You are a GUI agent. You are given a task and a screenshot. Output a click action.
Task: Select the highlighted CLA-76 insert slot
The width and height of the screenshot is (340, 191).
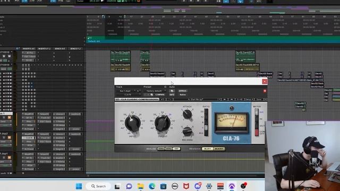pos(28,138)
